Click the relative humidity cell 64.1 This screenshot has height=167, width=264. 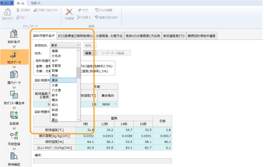[85, 142]
